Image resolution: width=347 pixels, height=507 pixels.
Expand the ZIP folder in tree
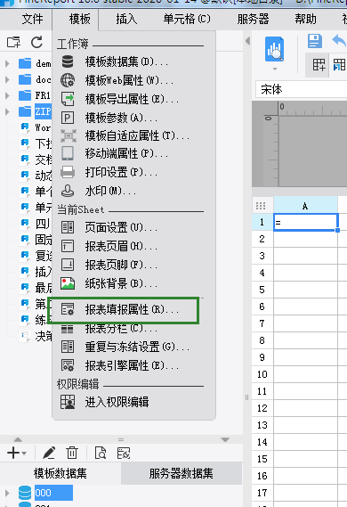click(7, 111)
